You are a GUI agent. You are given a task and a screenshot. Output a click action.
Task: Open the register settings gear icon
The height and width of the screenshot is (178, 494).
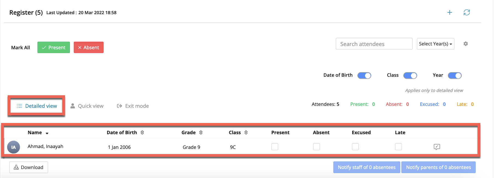click(x=466, y=44)
